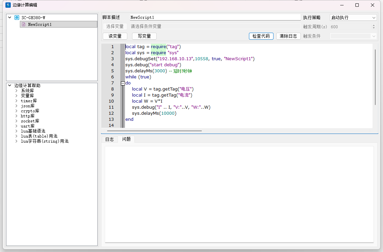Expand the json库 help section
The image size is (383, 252).
coord(16,106)
